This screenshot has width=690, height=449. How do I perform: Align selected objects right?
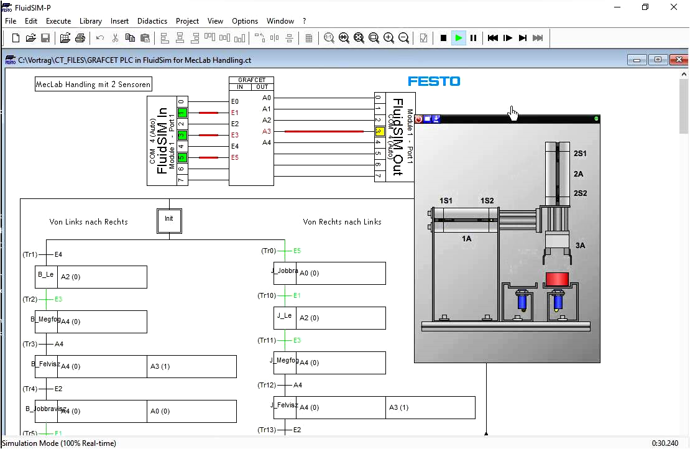(195, 39)
